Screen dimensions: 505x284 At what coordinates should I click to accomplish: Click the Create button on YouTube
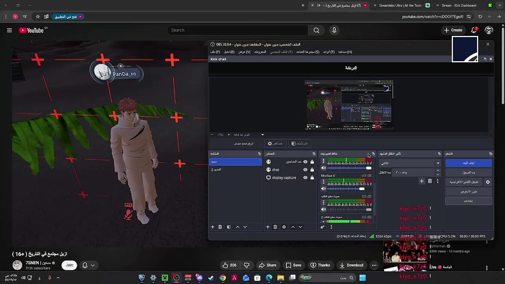coord(453,30)
